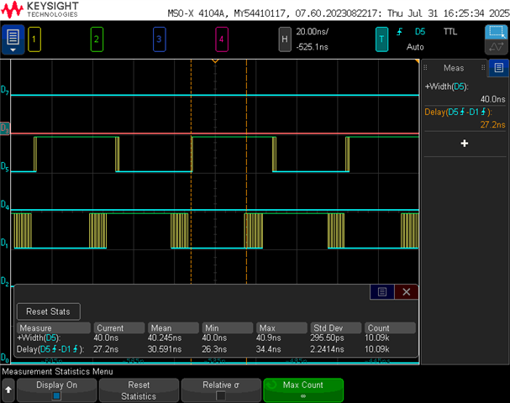
Task: Open the Meas sidebar menu icon
Action: pyautogui.click(x=498, y=68)
